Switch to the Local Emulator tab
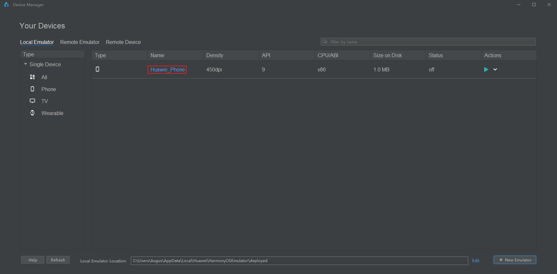Viewport: 557px width, 274px height. click(x=37, y=42)
